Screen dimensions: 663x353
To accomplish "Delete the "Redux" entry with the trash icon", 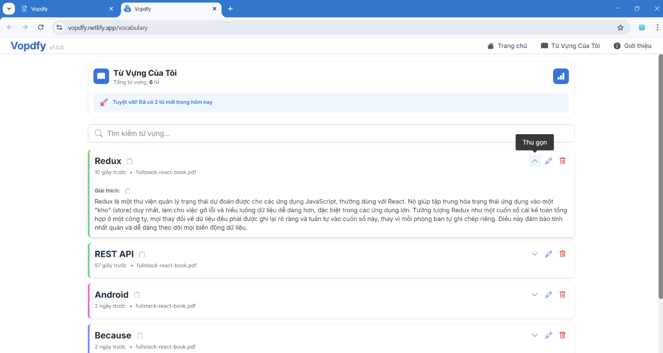I will coord(562,160).
